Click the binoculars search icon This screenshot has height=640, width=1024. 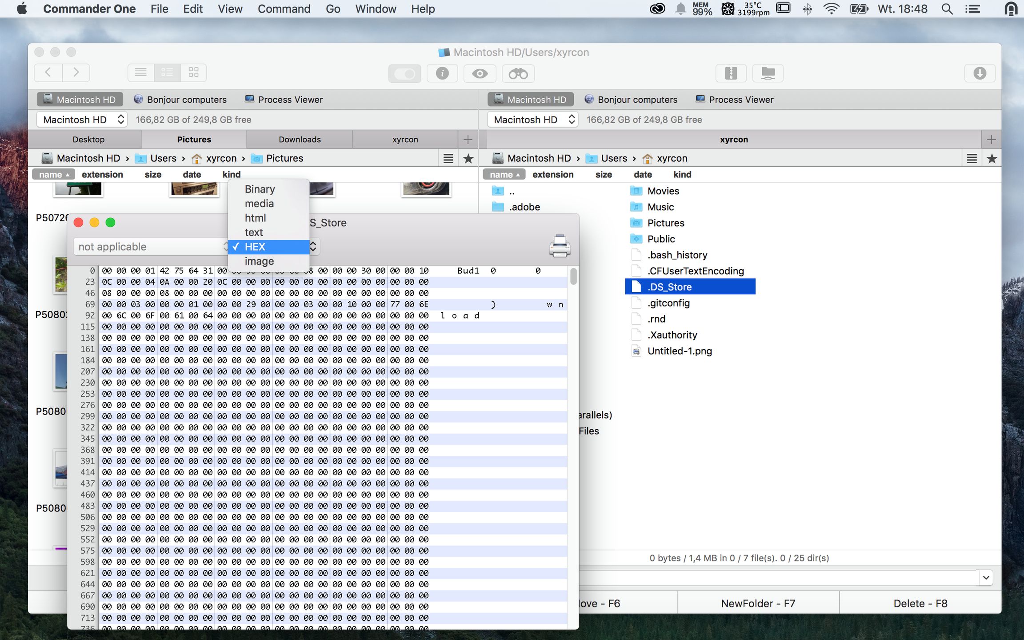518,73
